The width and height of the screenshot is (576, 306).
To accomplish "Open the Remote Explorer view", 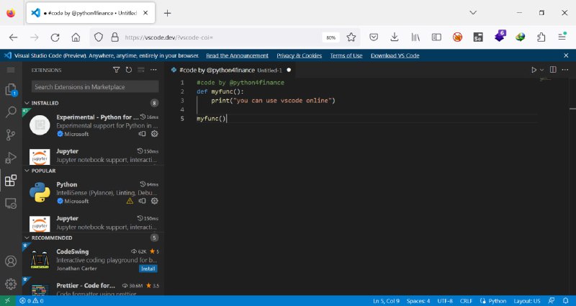I will click(11, 203).
